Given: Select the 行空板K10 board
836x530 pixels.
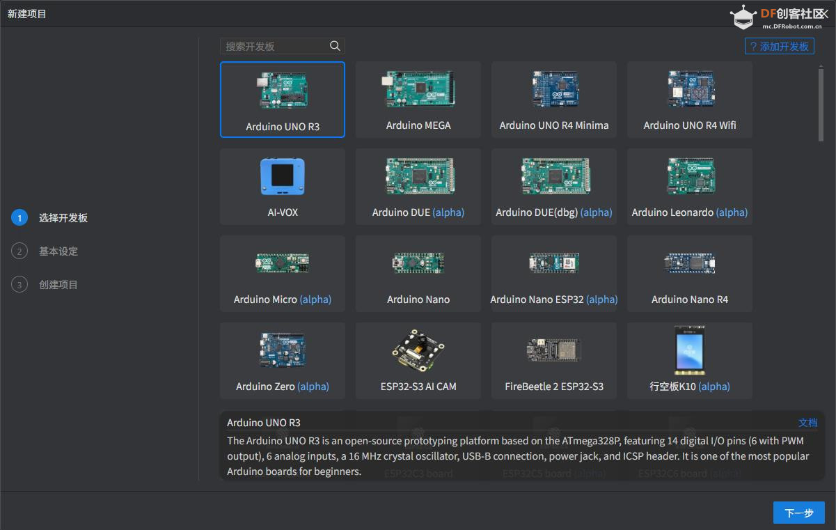Looking at the screenshot, I should pyautogui.click(x=690, y=361).
